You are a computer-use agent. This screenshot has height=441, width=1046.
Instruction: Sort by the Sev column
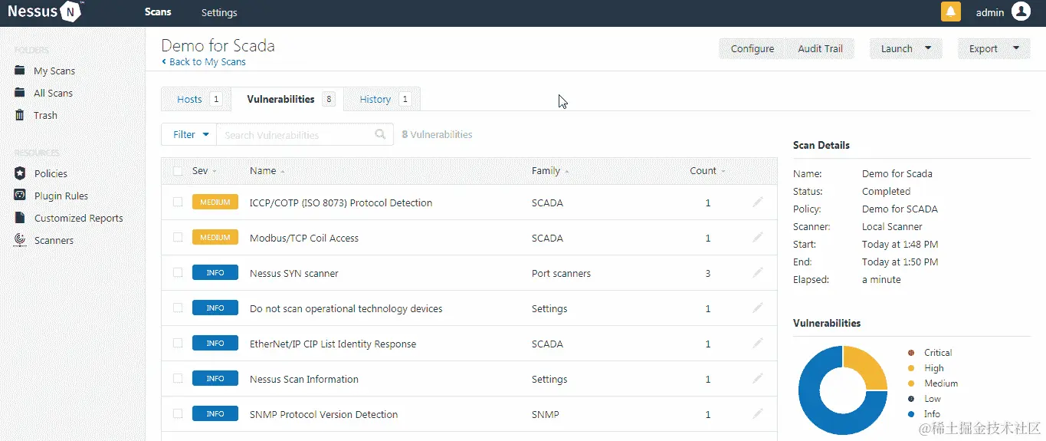204,171
